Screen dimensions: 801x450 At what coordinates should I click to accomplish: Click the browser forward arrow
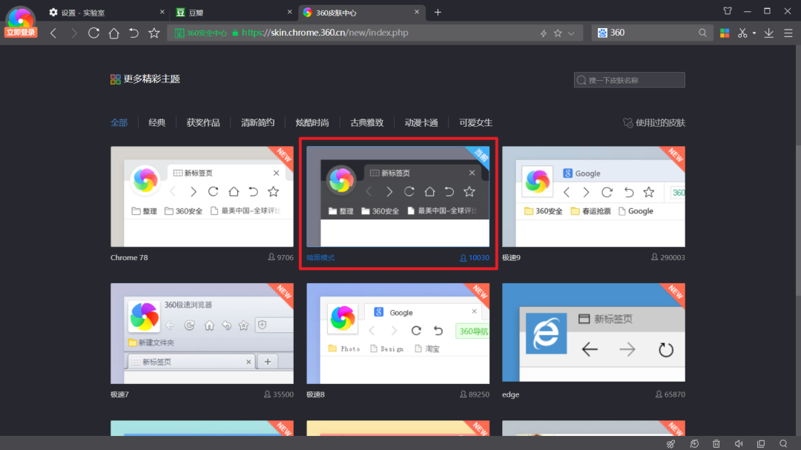[x=73, y=33]
